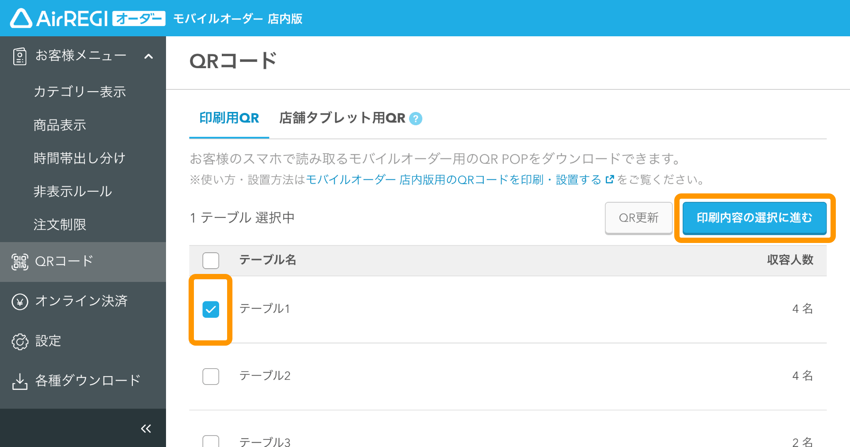The image size is (850, 447).
Task: Open 各種ダウンロード menu label
Action: 88,381
